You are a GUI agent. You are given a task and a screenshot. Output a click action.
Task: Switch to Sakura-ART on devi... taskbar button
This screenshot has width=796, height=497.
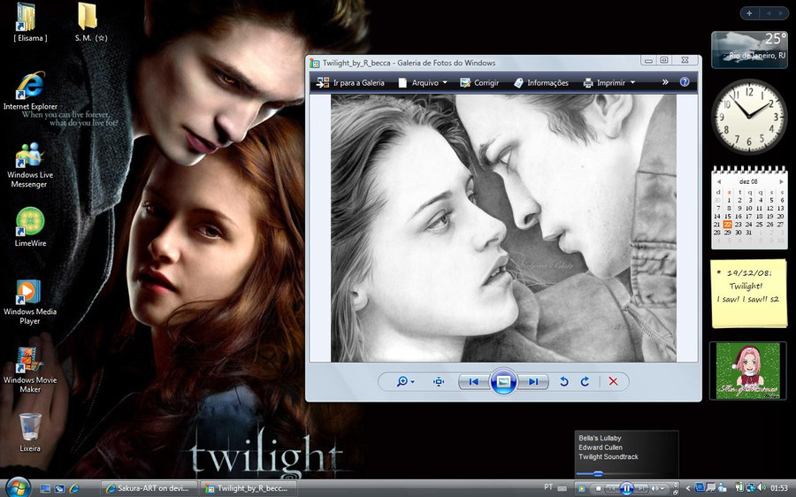149,488
